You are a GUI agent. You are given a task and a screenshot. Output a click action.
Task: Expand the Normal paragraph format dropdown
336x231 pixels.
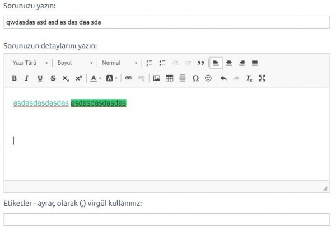point(119,63)
